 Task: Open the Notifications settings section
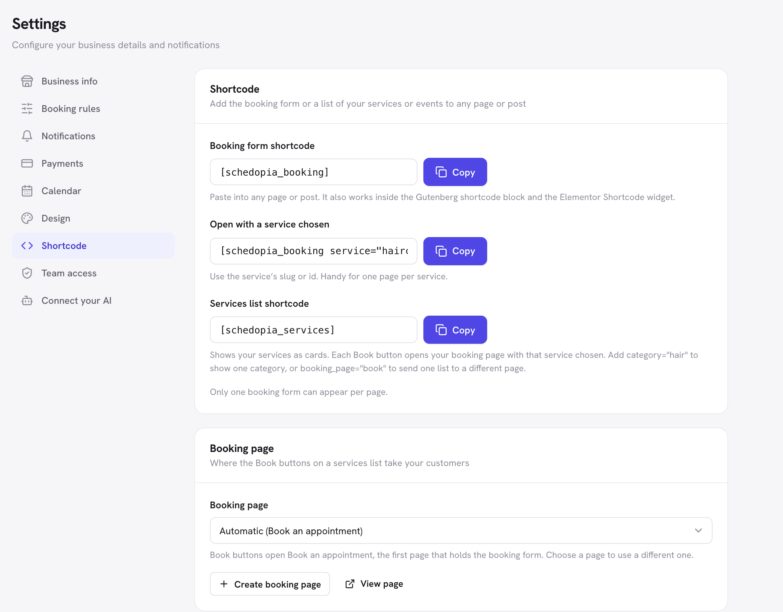pos(93,136)
